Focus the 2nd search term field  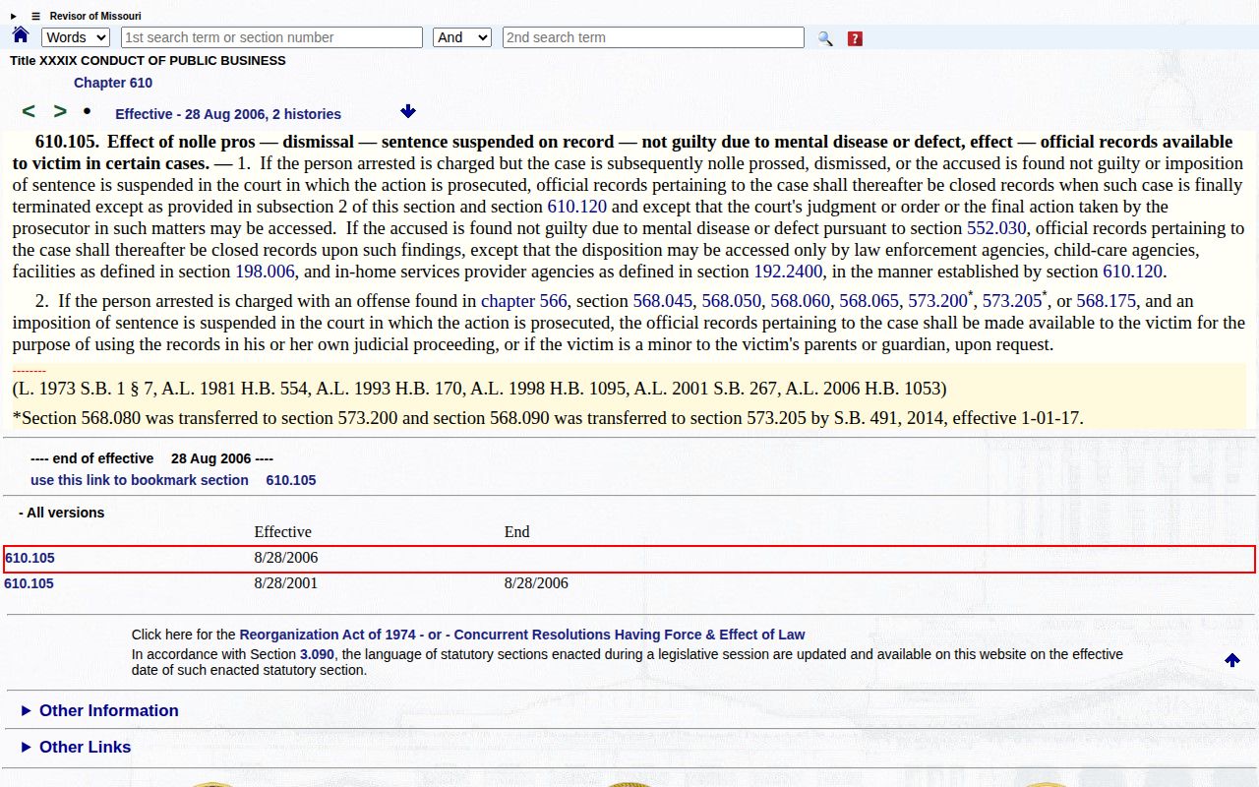point(653,37)
